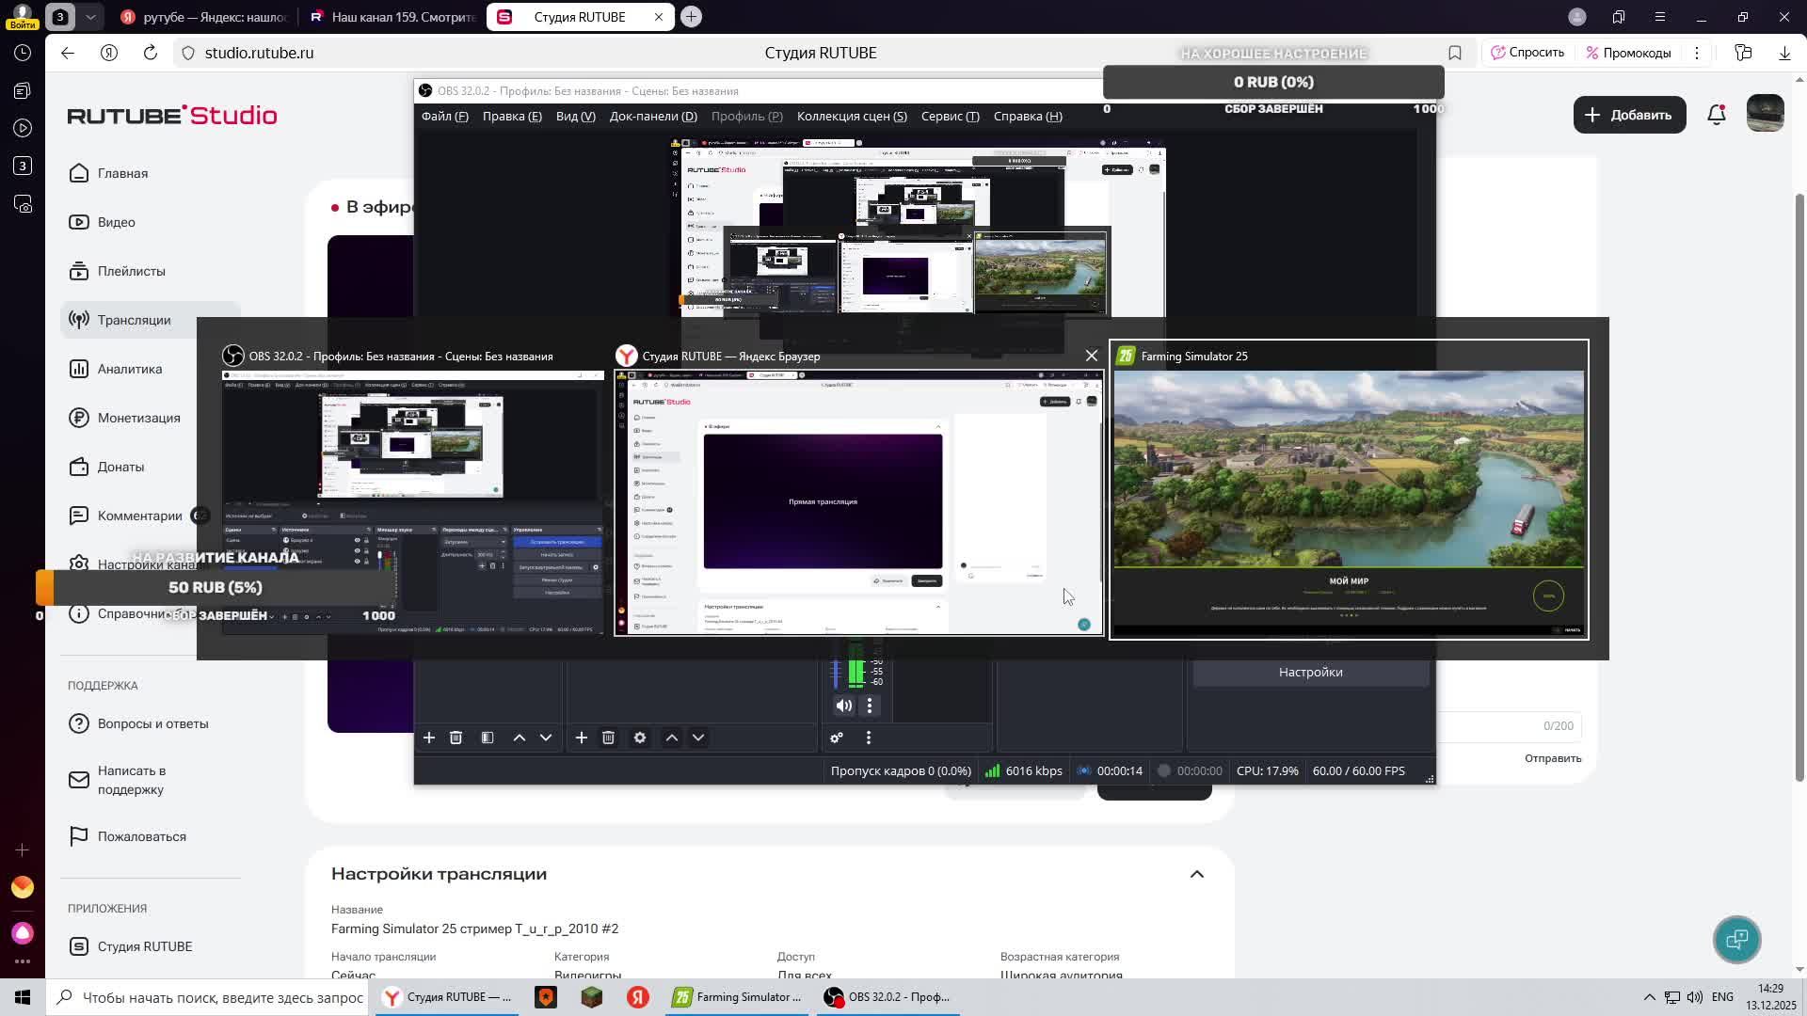Collapse the Настройки трансляции section
Screen dimensions: 1807x1016
click(x=1196, y=874)
